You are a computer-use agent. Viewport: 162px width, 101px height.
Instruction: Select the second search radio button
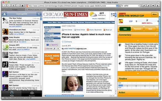pyautogui.click(x=112, y=16)
